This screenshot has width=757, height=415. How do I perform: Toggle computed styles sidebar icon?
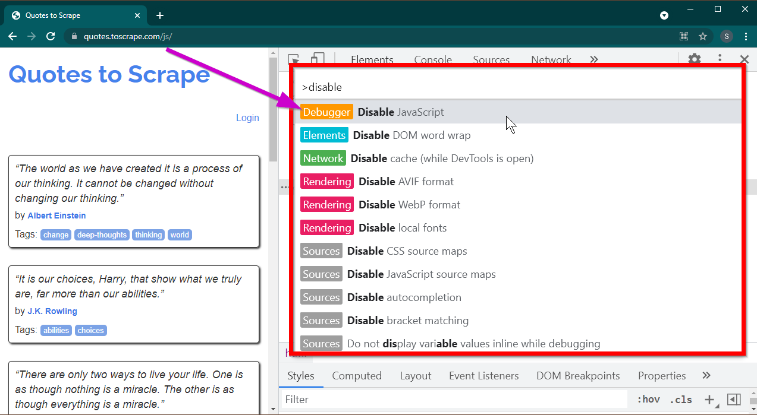[734, 400]
